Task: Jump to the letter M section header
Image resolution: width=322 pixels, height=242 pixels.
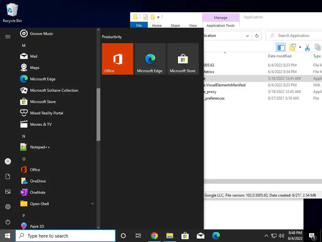Action: [x=24, y=45]
